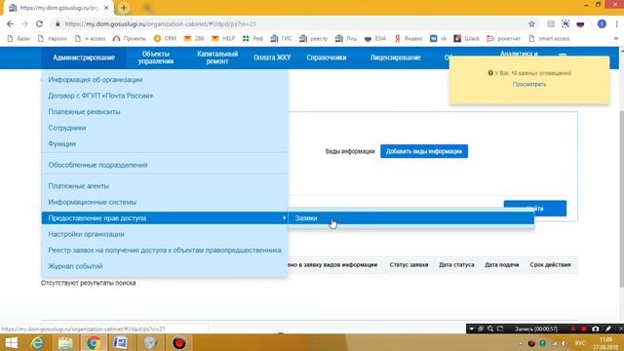
Task: Open the Лицензирование menu
Action: click(395, 58)
